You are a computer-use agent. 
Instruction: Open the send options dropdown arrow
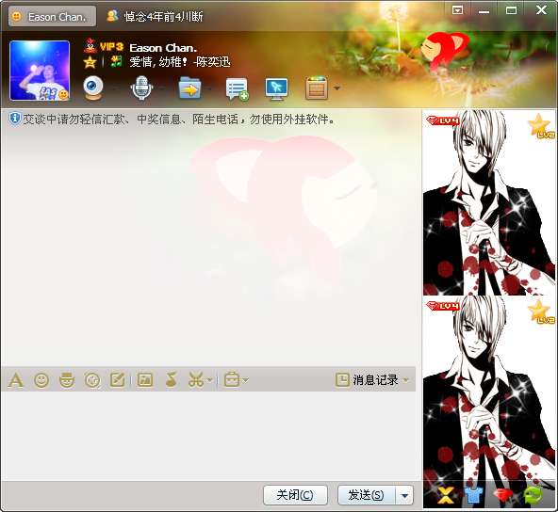[404, 495]
